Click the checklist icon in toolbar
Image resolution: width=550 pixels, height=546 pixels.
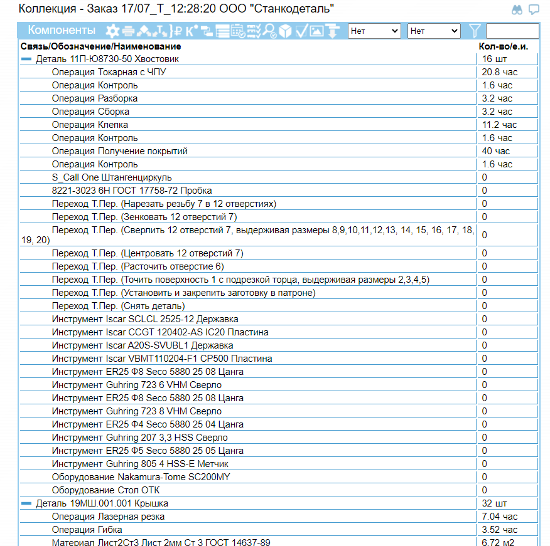pos(254,31)
